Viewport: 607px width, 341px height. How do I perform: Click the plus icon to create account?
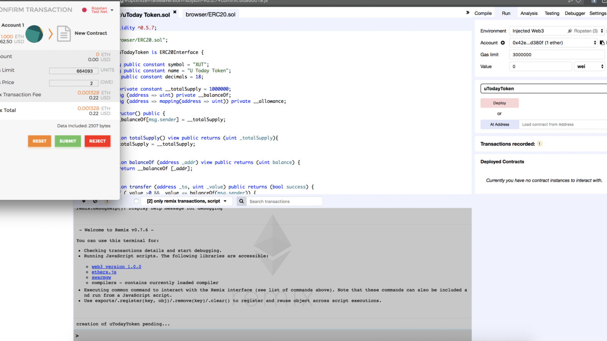(503, 43)
